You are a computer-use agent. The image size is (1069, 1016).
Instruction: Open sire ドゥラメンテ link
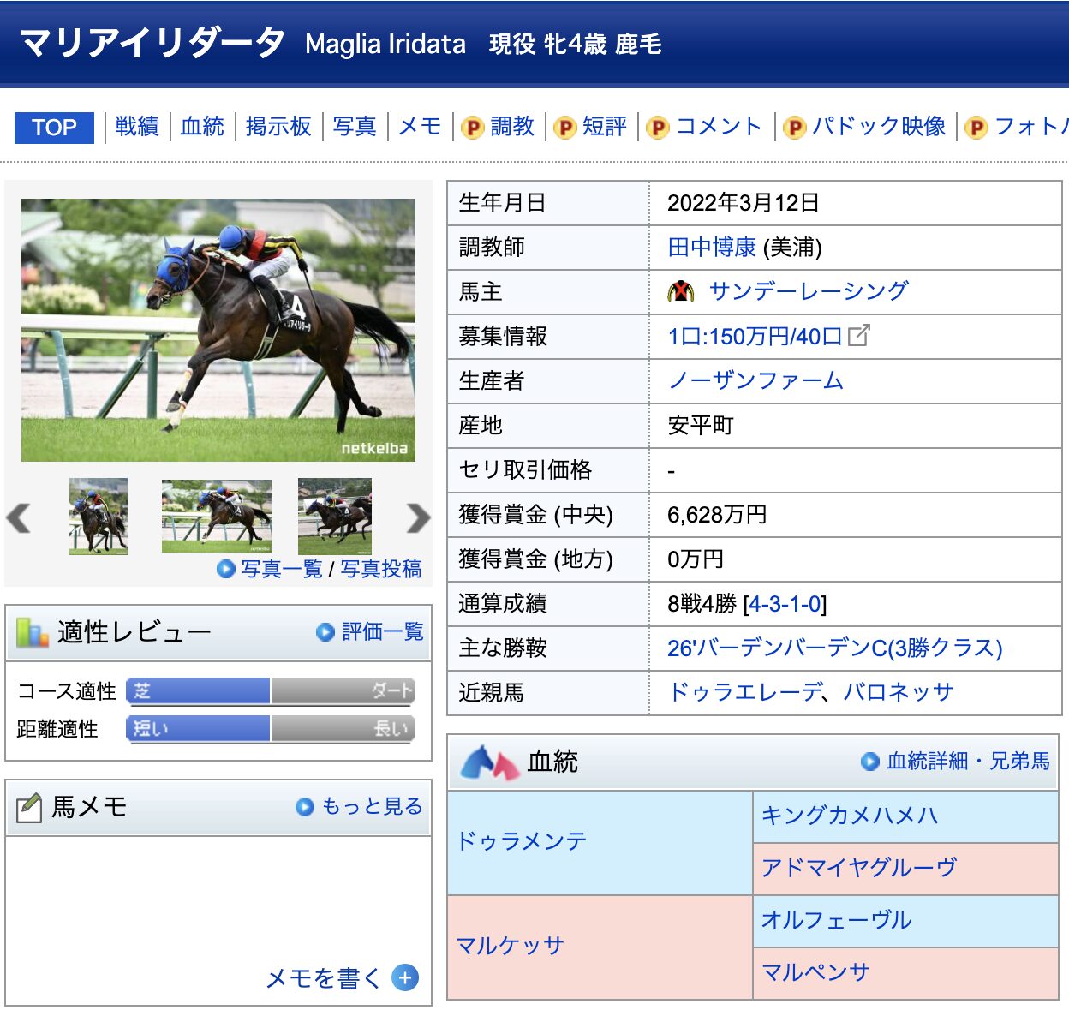[x=522, y=842]
